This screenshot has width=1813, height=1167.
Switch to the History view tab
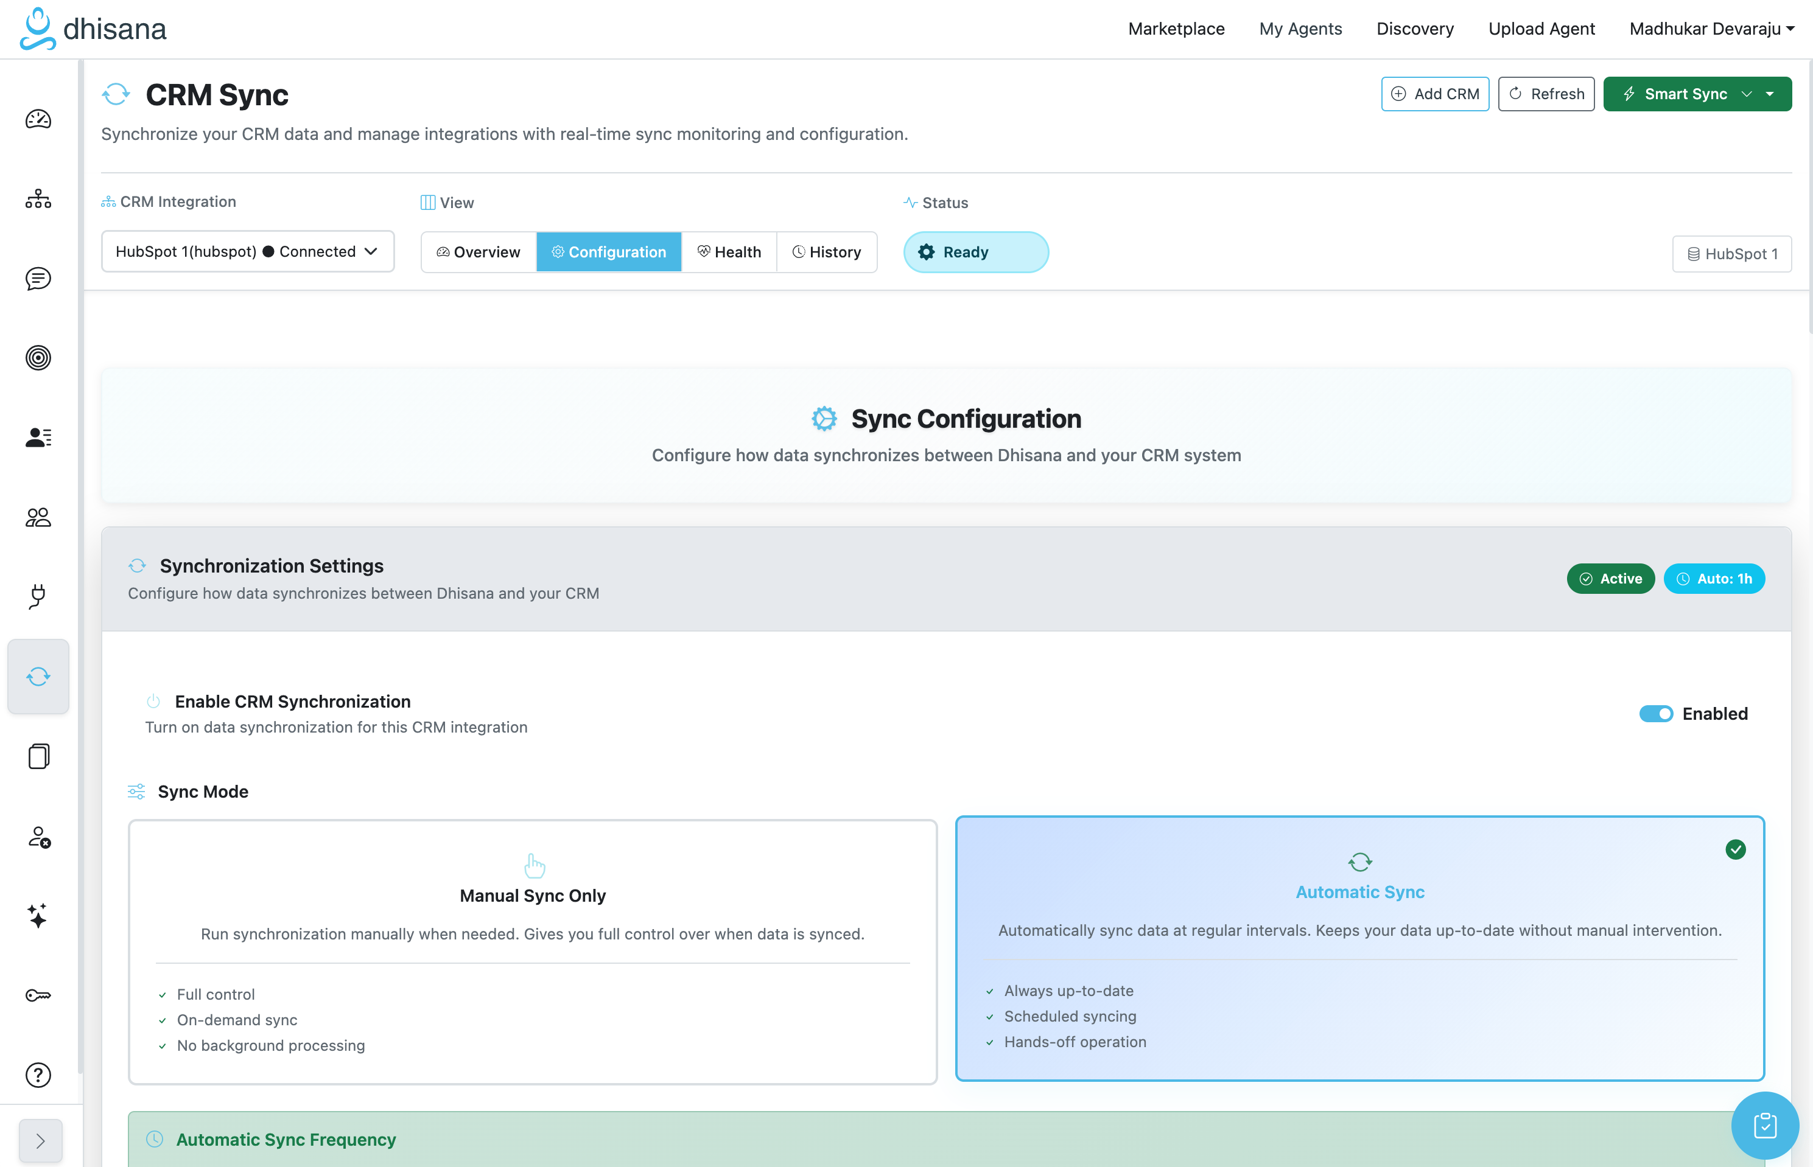827,253
